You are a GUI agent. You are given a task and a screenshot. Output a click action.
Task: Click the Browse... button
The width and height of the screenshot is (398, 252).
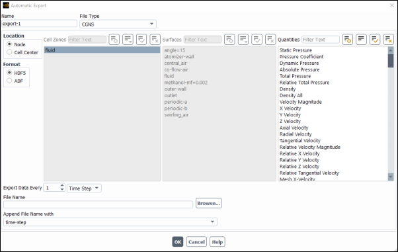coord(209,203)
